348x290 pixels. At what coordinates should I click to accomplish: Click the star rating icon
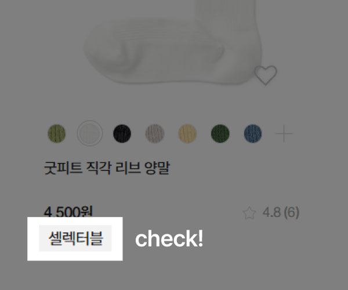point(249,213)
